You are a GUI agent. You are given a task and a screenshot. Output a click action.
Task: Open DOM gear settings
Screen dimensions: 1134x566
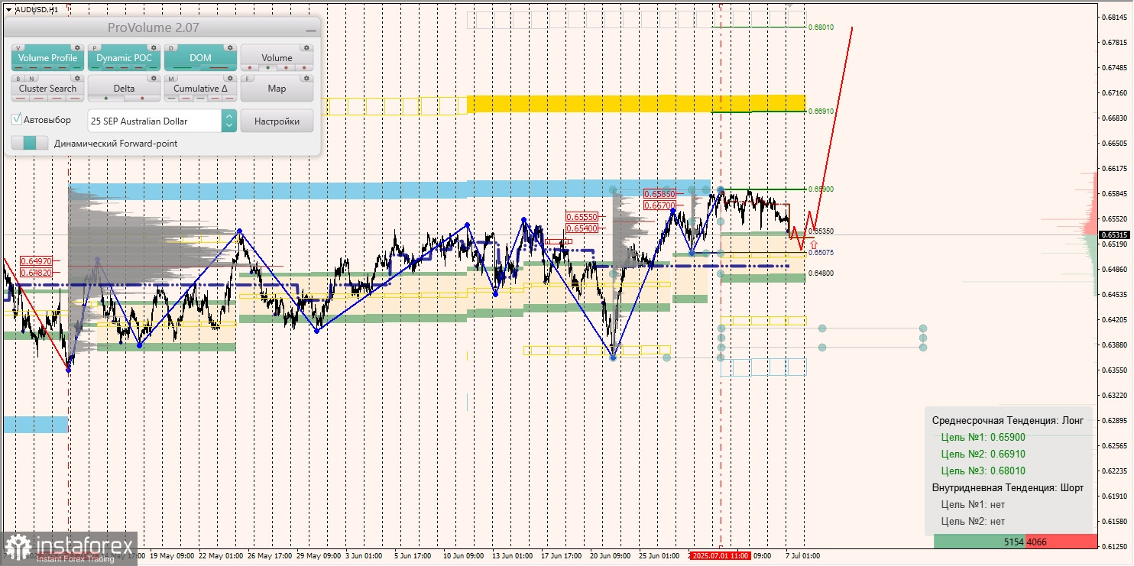[x=230, y=47]
